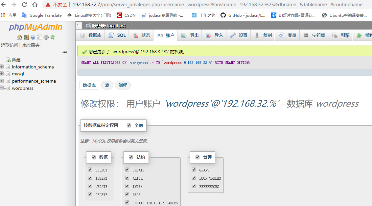Viewport: 372px width, 206px height.
Task: Refresh navigation panel with green reload icon
Action: point(53,37)
